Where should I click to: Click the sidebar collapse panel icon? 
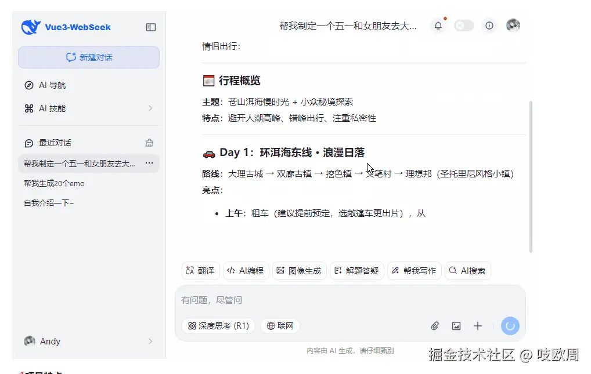151,27
